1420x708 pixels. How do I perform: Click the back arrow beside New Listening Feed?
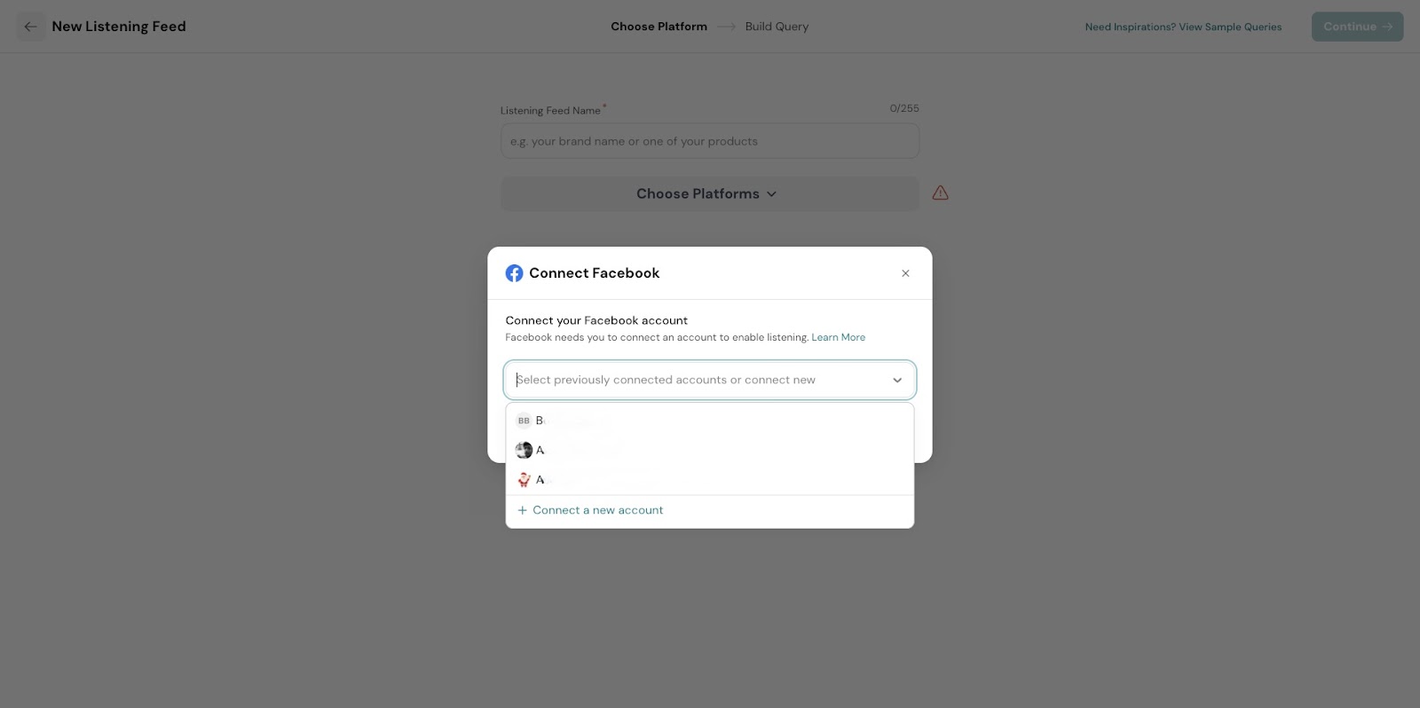point(30,27)
